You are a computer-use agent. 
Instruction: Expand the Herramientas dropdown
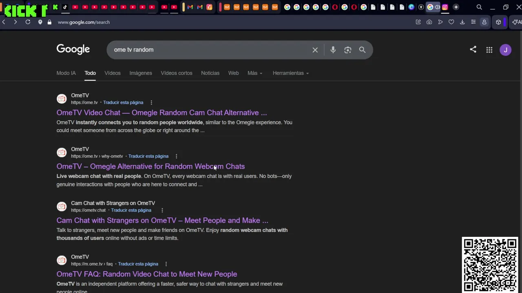click(x=291, y=73)
